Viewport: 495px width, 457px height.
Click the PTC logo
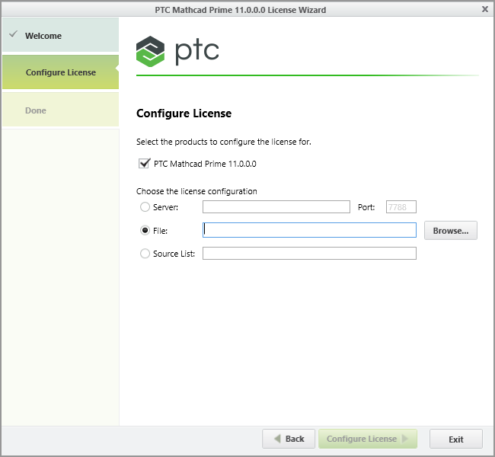pos(177,52)
